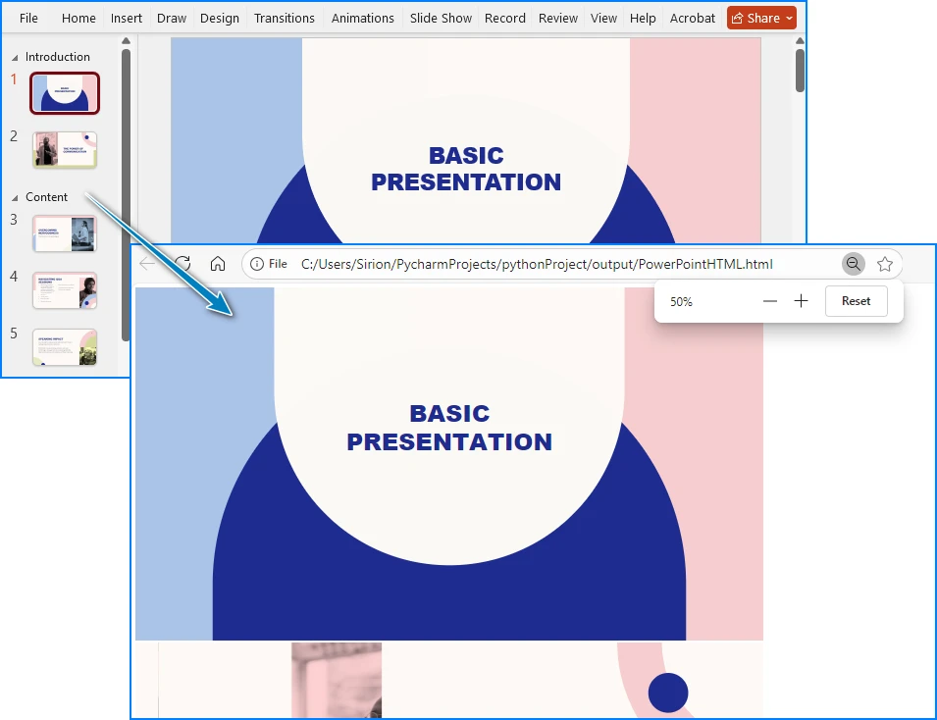Click the Forward navigation arrow
The width and height of the screenshot is (937, 720).
[x=165, y=263]
